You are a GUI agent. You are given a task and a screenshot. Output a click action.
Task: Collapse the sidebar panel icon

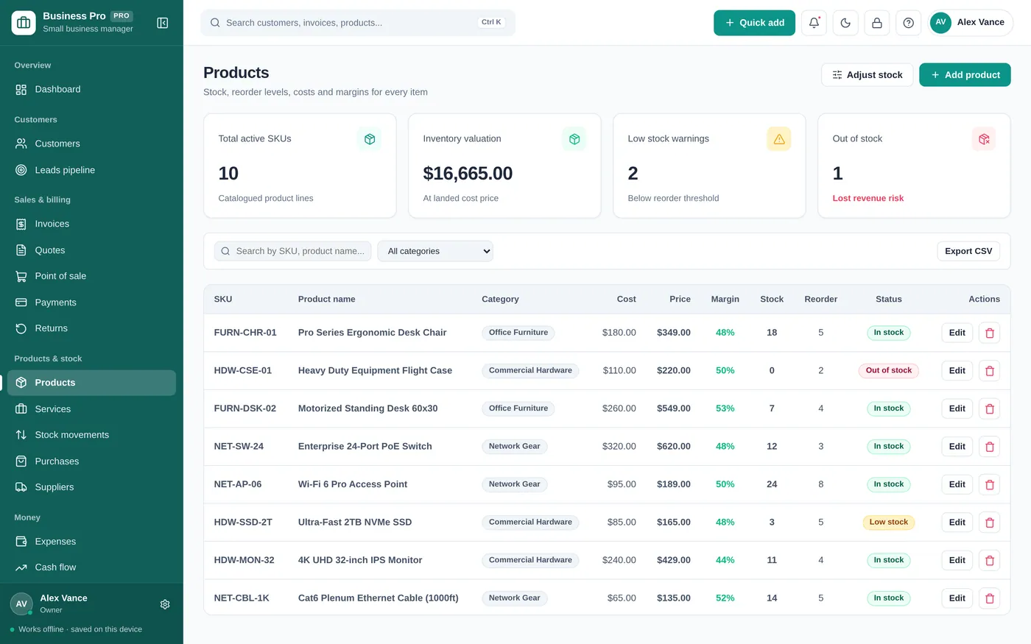click(x=163, y=23)
